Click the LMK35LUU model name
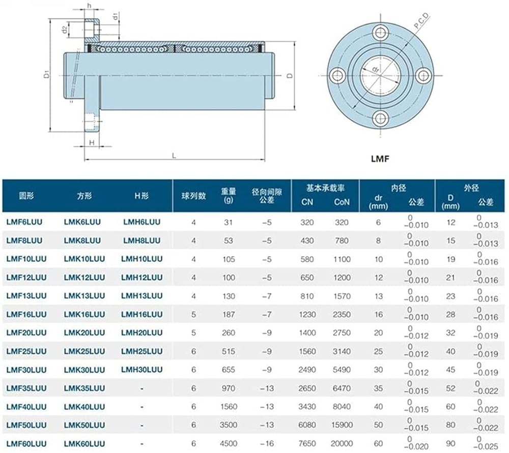This screenshot has width=509, height=453. (x=84, y=388)
